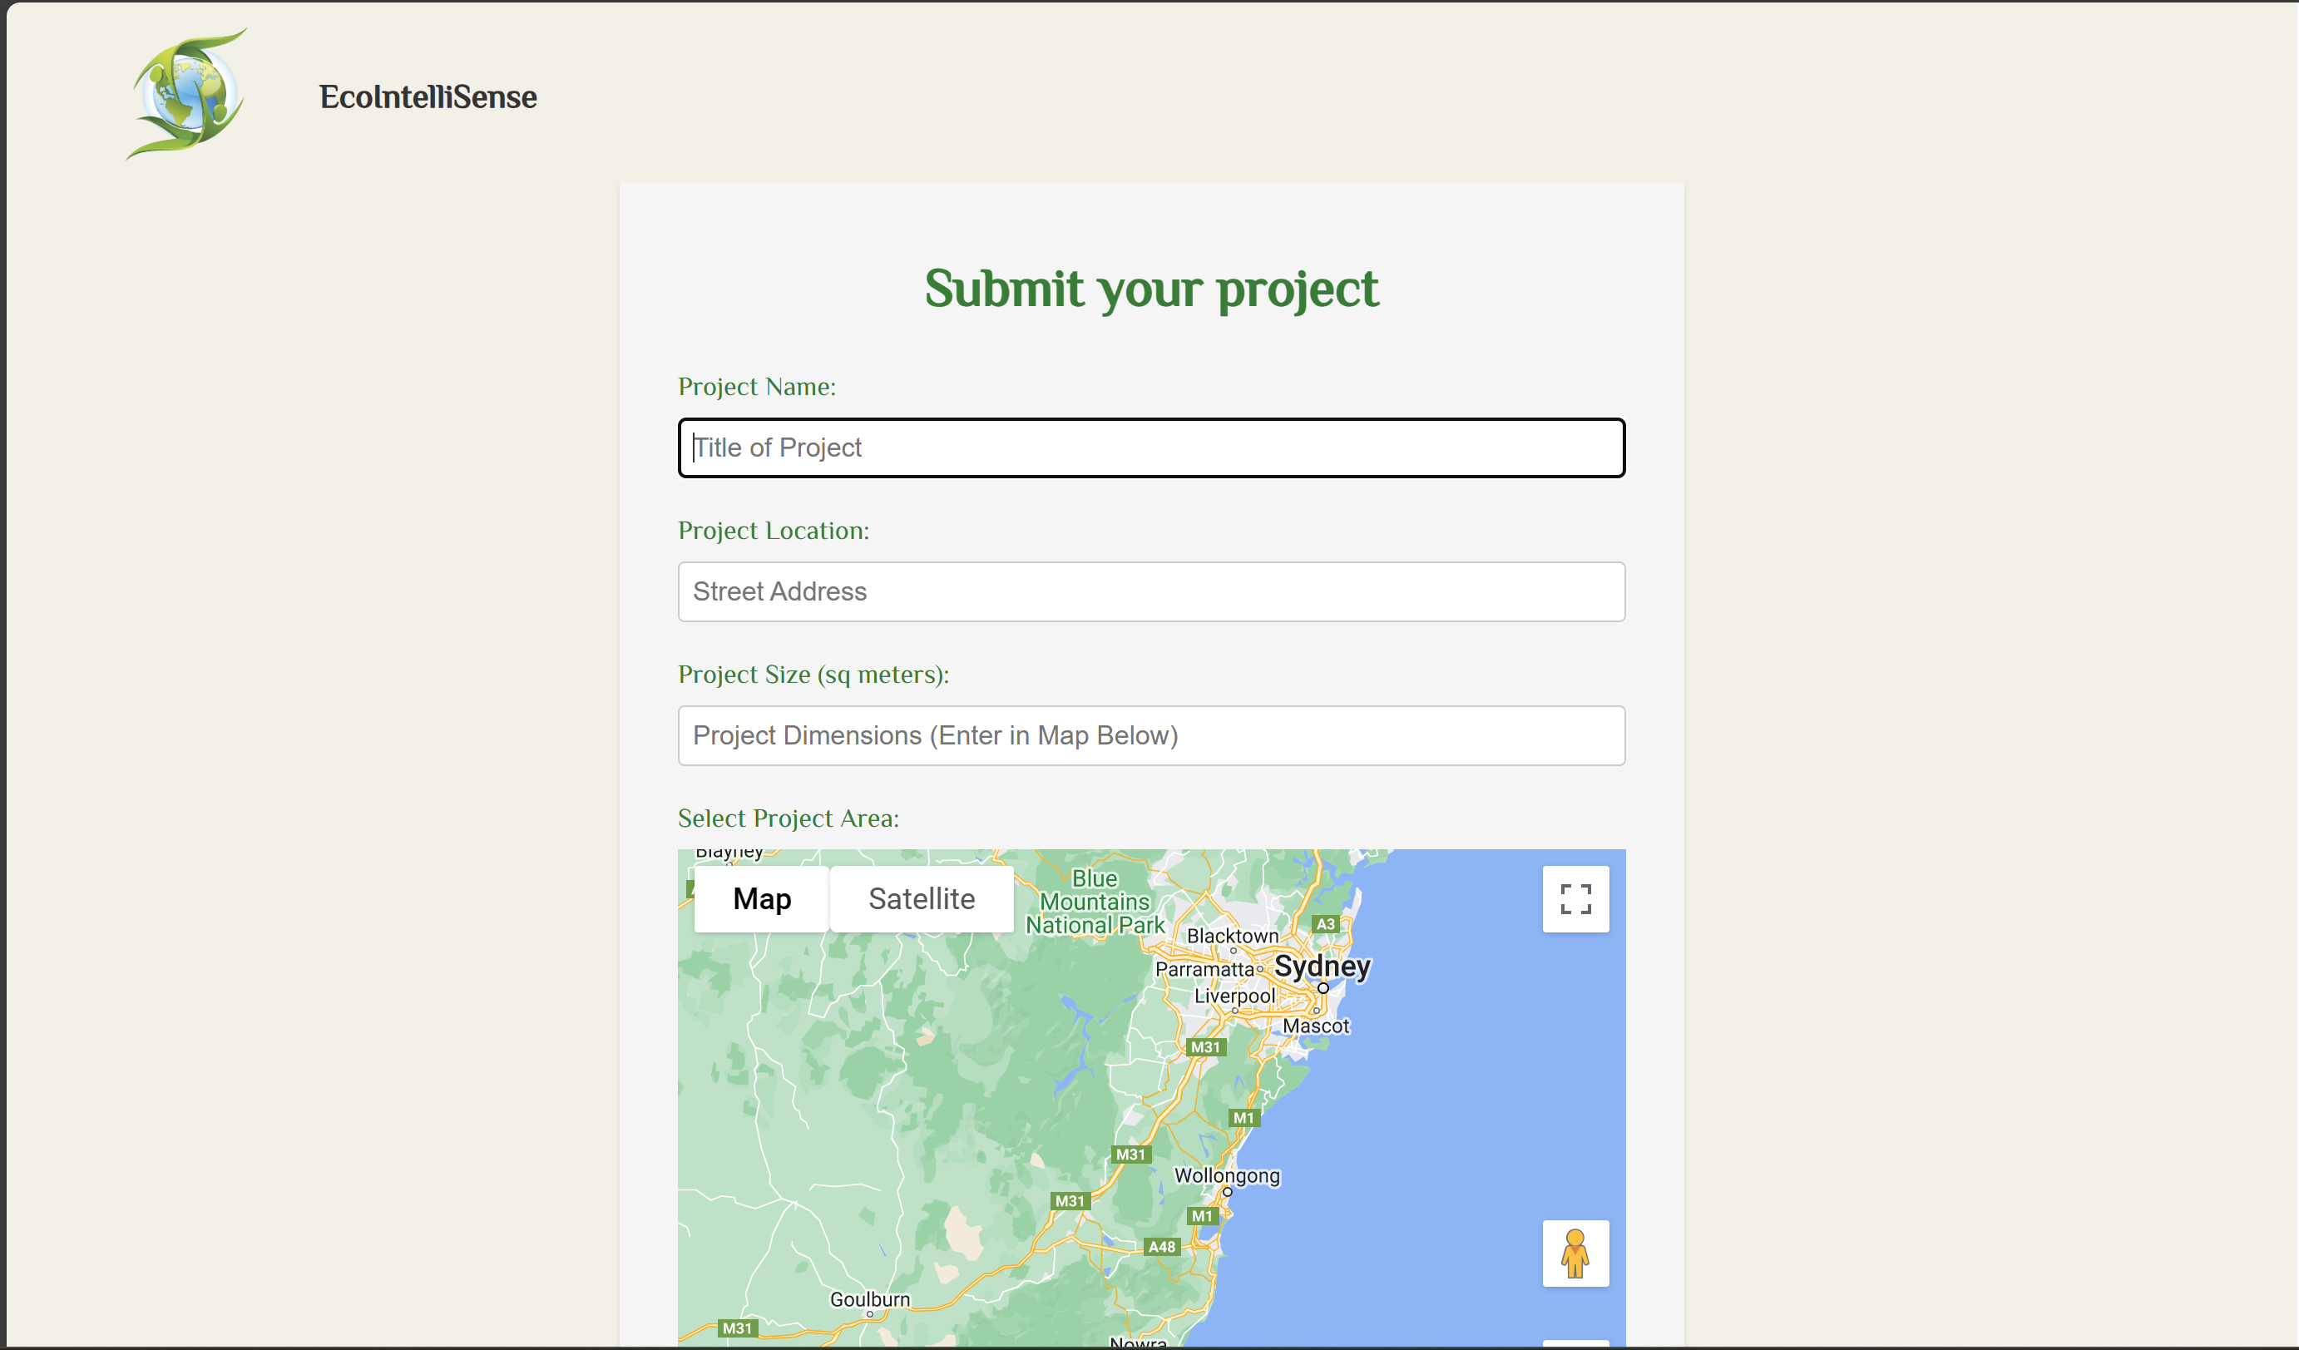Switch map to Satellite view

(x=921, y=898)
